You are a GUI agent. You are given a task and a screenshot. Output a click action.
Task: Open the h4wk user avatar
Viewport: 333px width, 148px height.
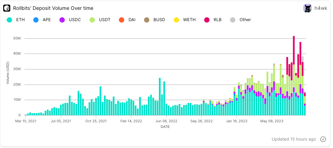point(307,8)
